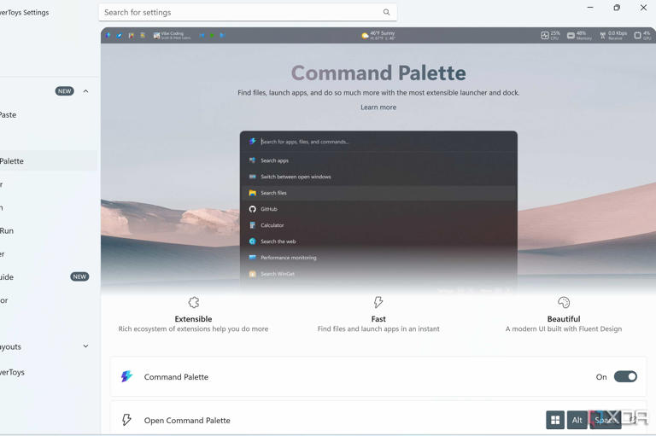Click the Search WinGet icon in preview
Image resolution: width=656 pixels, height=436 pixels.
coord(252,274)
